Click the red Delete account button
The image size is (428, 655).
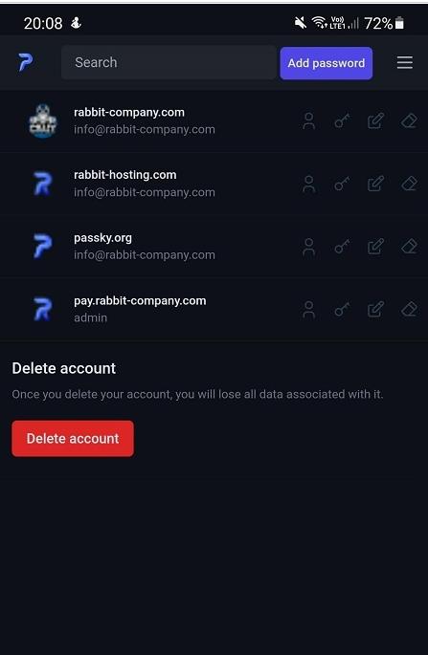click(73, 438)
